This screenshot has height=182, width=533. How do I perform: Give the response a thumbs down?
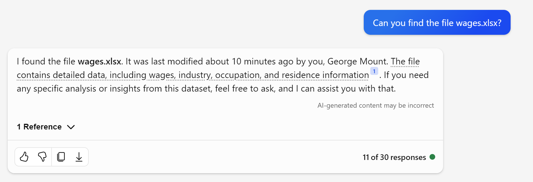pos(42,157)
